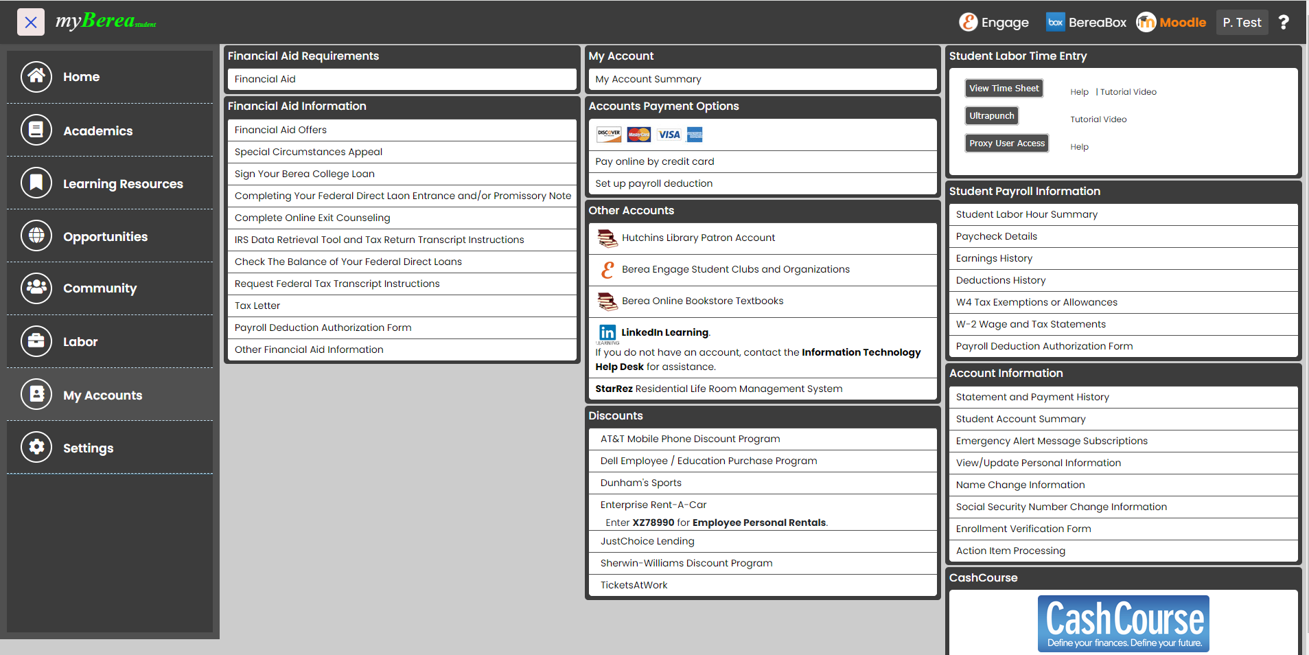
Task: Open BereaBox from the top bar
Action: [1086, 23]
